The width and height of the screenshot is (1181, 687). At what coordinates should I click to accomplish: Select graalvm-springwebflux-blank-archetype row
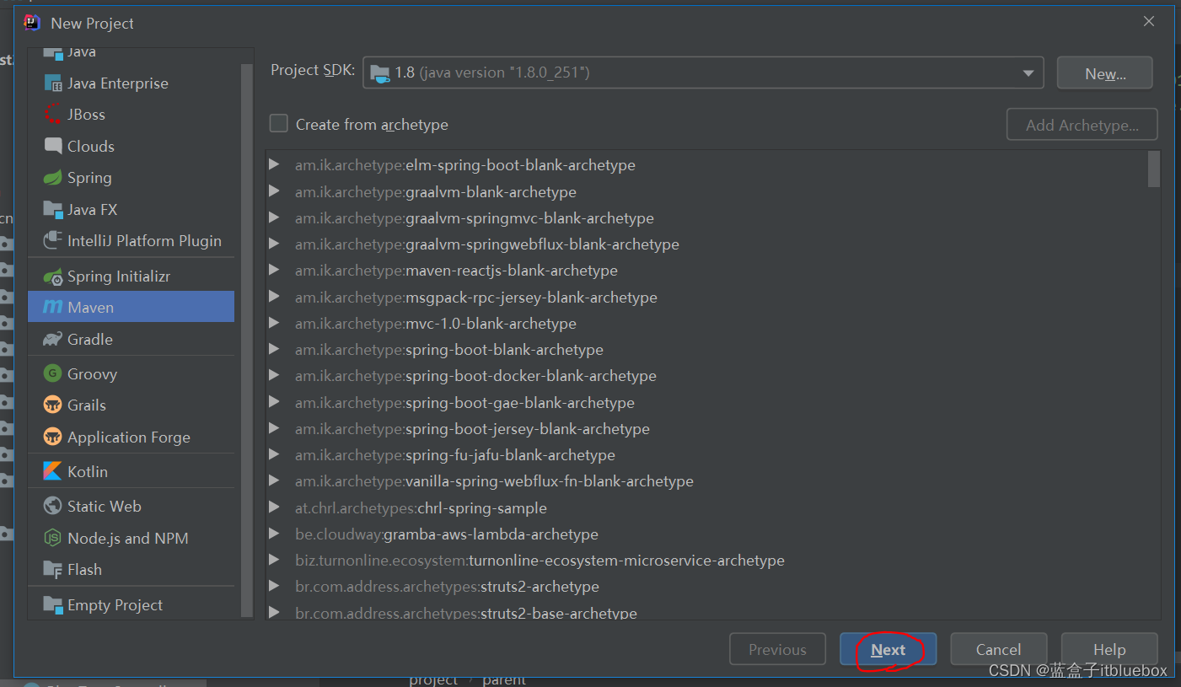[x=713, y=244]
